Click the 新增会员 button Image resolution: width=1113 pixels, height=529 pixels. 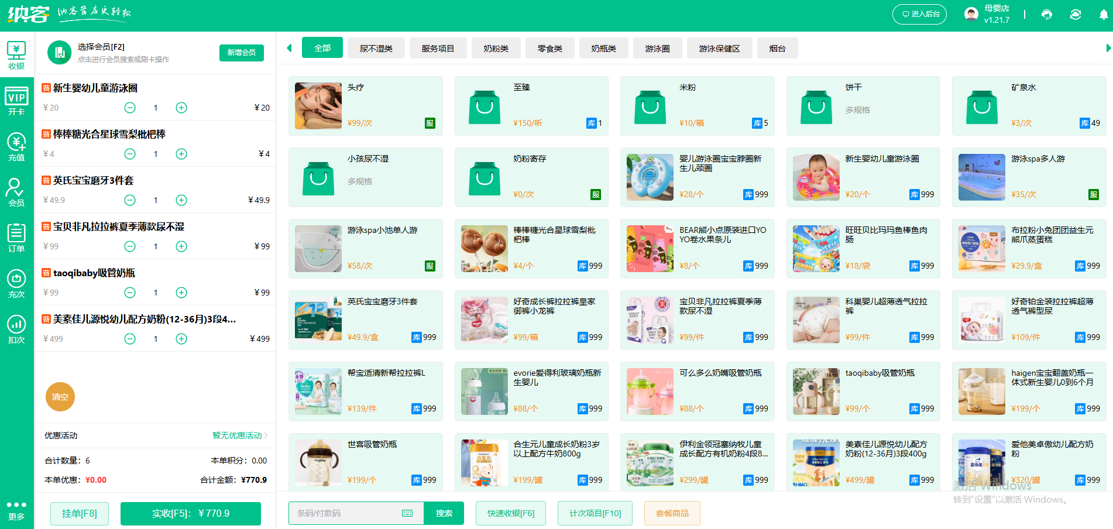click(x=241, y=52)
